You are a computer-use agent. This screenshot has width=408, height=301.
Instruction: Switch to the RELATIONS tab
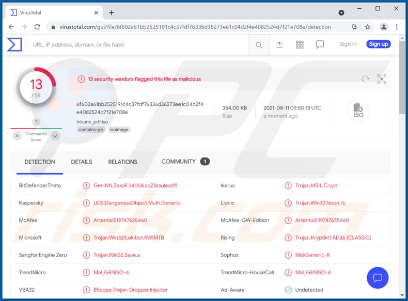click(x=122, y=162)
